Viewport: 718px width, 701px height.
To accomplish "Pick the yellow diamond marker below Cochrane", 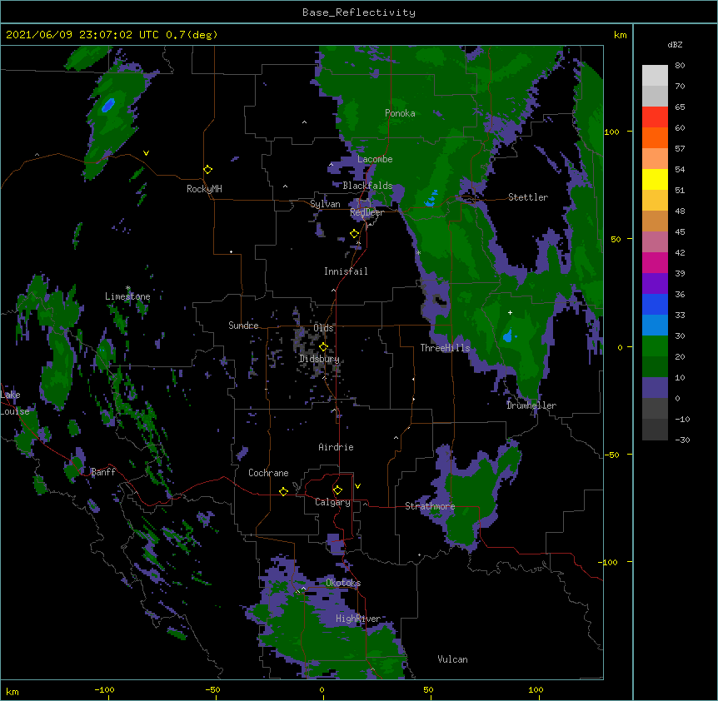I will click(x=283, y=491).
